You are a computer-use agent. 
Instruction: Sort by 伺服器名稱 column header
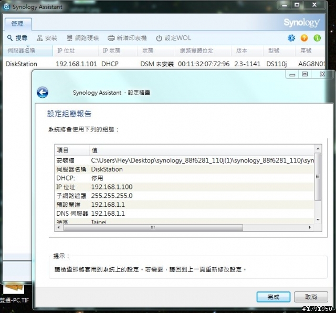coord(28,51)
